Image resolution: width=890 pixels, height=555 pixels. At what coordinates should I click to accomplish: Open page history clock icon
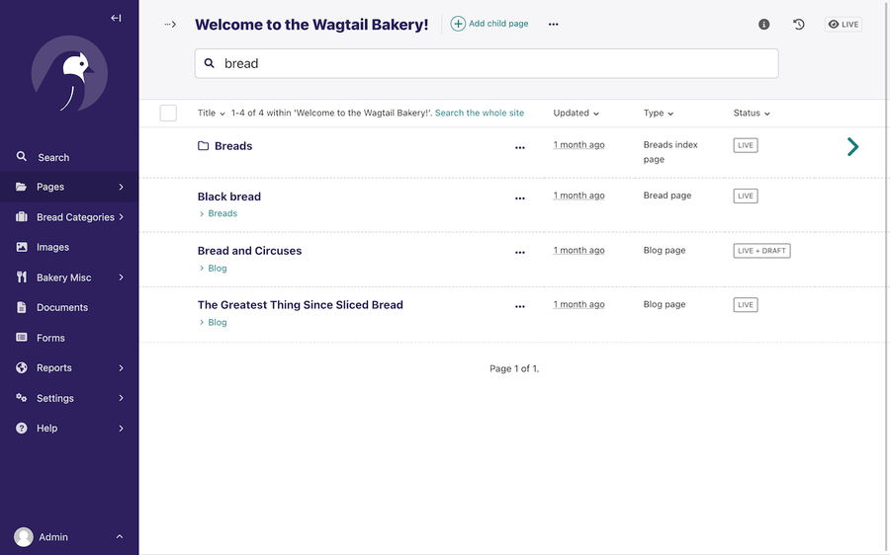click(x=799, y=25)
